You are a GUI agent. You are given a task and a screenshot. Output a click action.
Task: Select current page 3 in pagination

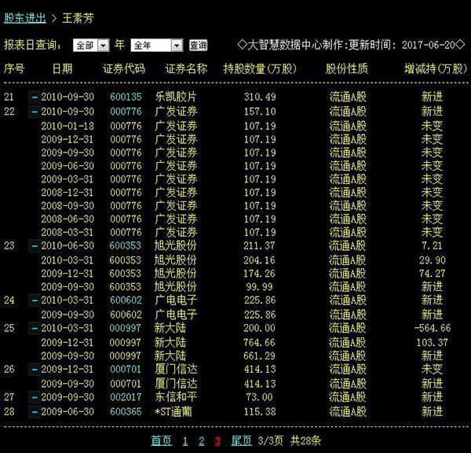pos(217,441)
